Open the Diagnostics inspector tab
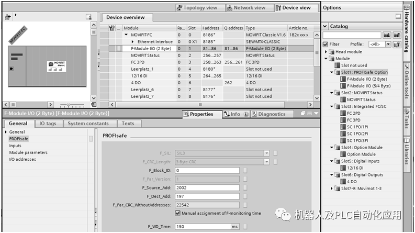The width and height of the screenshot is (415, 233). tap(272, 114)
